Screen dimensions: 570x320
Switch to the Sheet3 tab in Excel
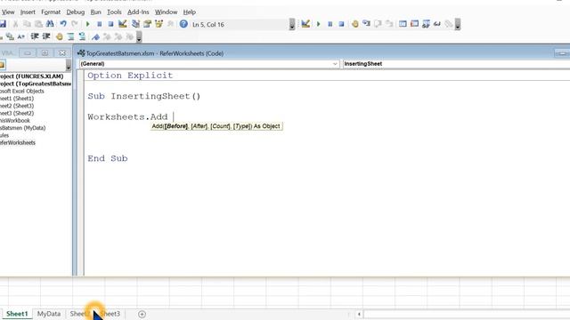(x=110, y=314)
